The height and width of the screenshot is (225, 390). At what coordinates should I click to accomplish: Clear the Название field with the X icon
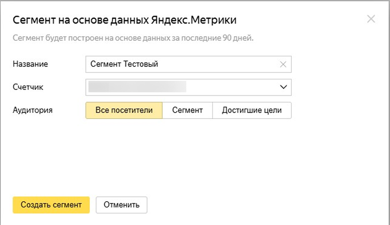283,65
